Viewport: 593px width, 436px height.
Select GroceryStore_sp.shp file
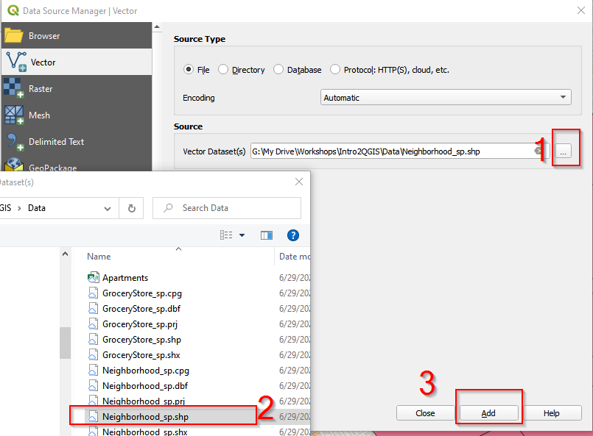tap(142, 340)
